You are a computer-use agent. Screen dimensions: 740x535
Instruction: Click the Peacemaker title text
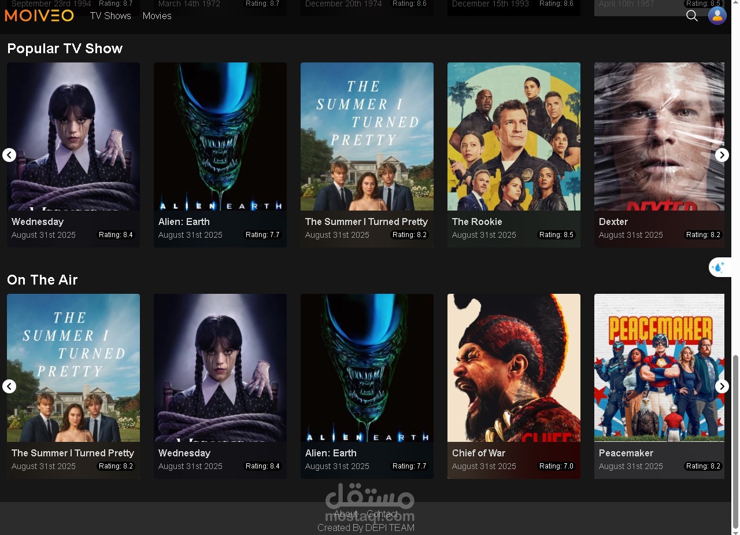(626, 453)
